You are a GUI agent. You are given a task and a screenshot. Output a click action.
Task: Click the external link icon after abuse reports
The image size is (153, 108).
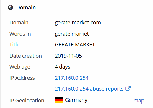128,89
